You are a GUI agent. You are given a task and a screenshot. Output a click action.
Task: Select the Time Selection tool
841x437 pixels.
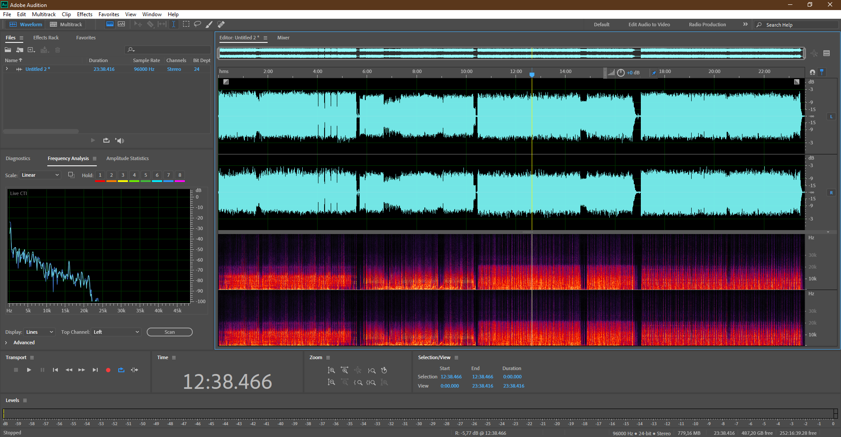click(174, 24)
